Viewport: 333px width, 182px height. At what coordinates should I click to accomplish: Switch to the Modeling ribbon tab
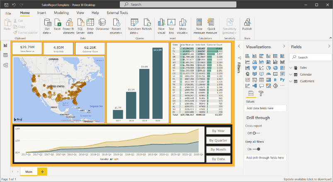tap(61, 13)
